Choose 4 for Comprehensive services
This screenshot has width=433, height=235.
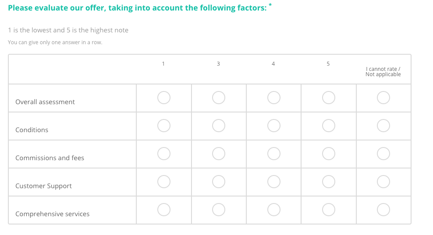pyautogui.click(x=273, y=210)
